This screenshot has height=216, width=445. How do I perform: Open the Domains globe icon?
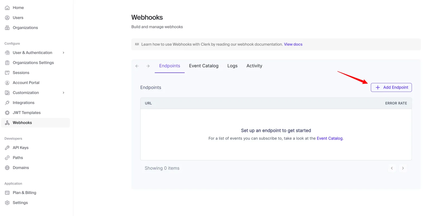[7, 167]
